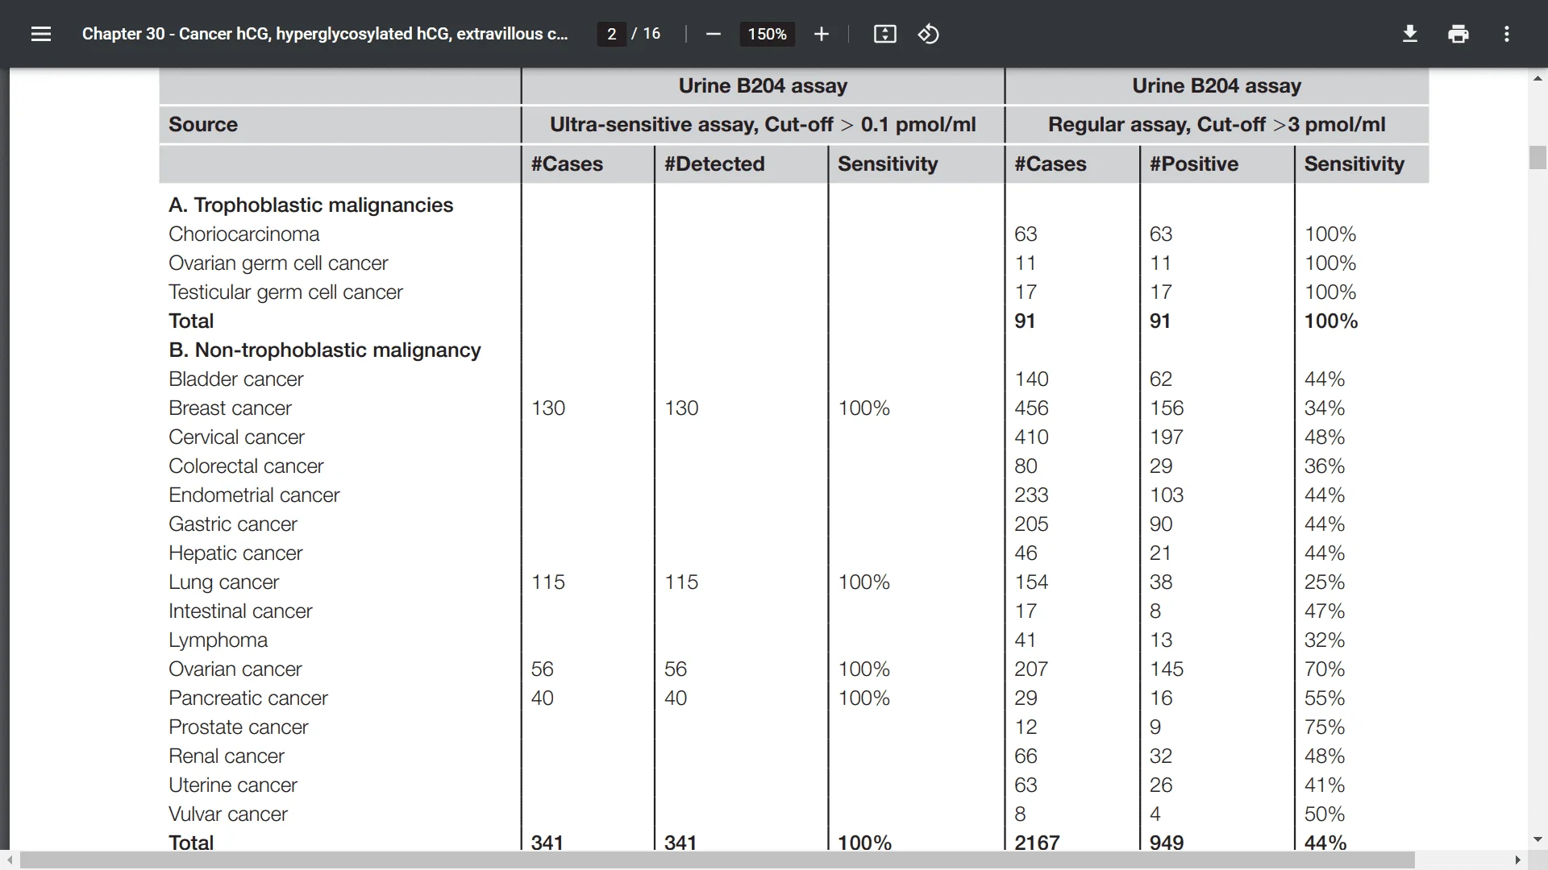Click 'B. Non-trophoblastic malignancy' heading
Viewport: 1548px width, 870px height.
tap(324, 350)
